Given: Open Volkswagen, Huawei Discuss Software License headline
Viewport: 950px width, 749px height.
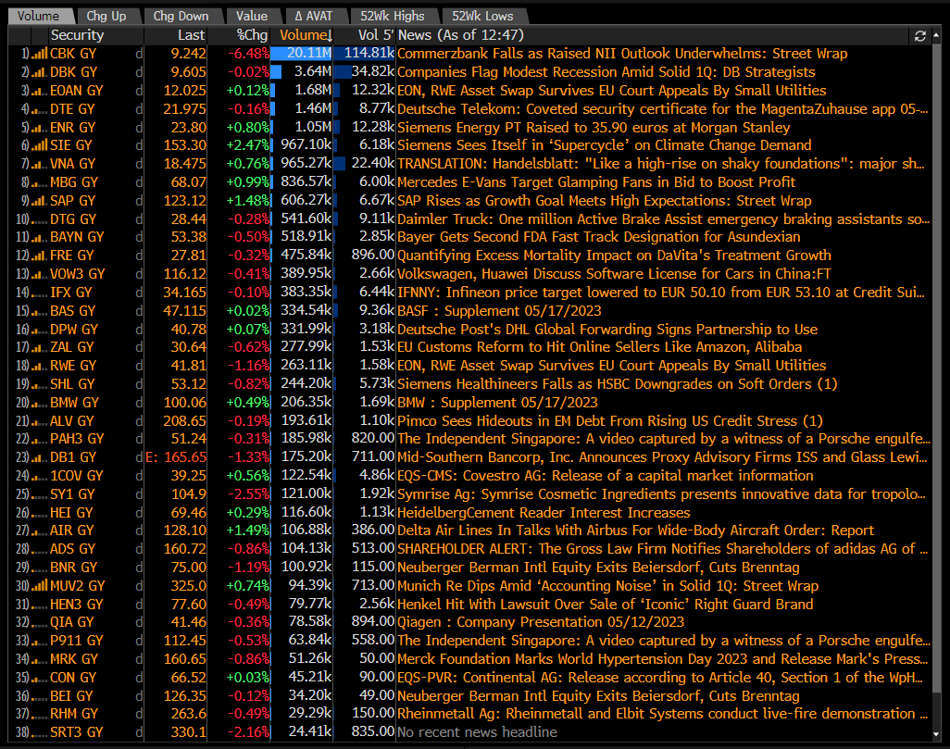Looking at the screenshot, I should pos(614,275).
